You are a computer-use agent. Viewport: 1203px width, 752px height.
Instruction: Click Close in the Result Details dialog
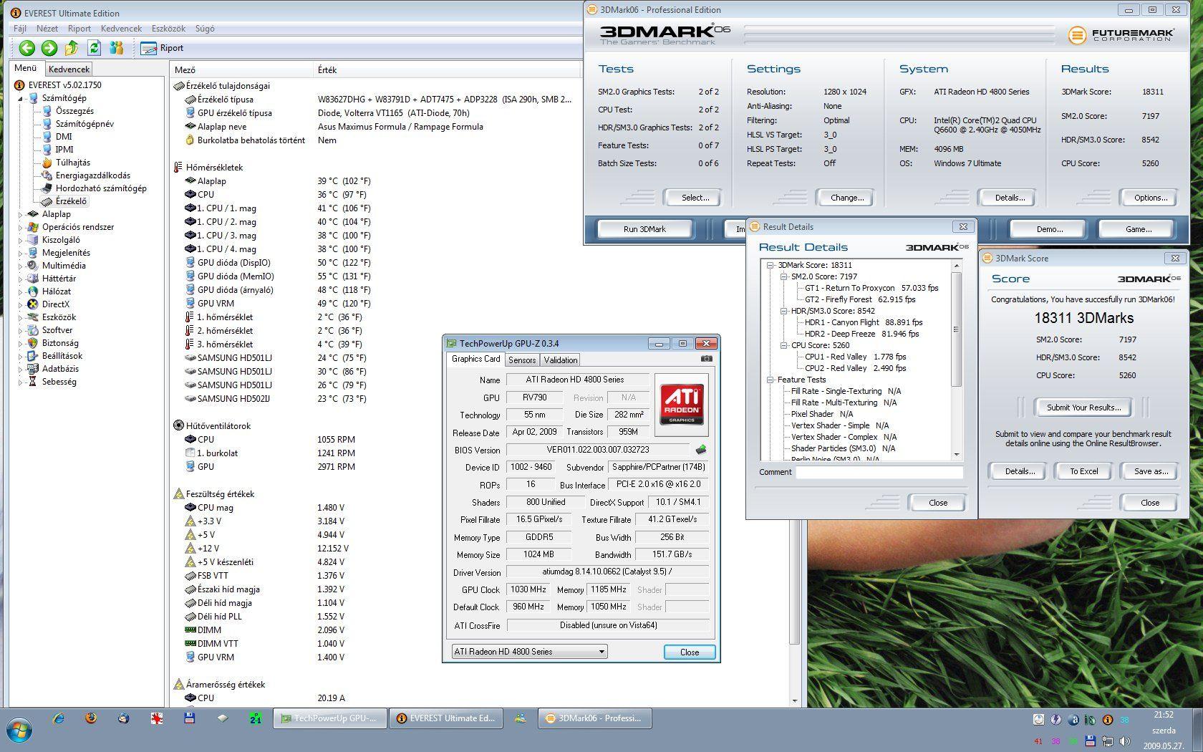pyautogui.click(x=938, y=503)
